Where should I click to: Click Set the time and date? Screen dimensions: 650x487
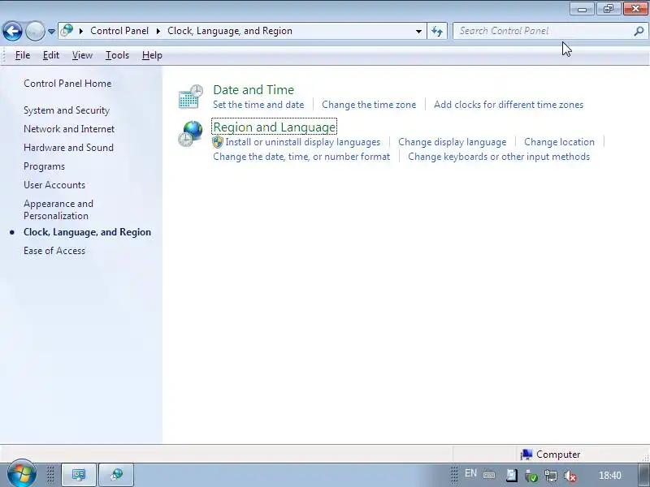click(x=258, y=105)
